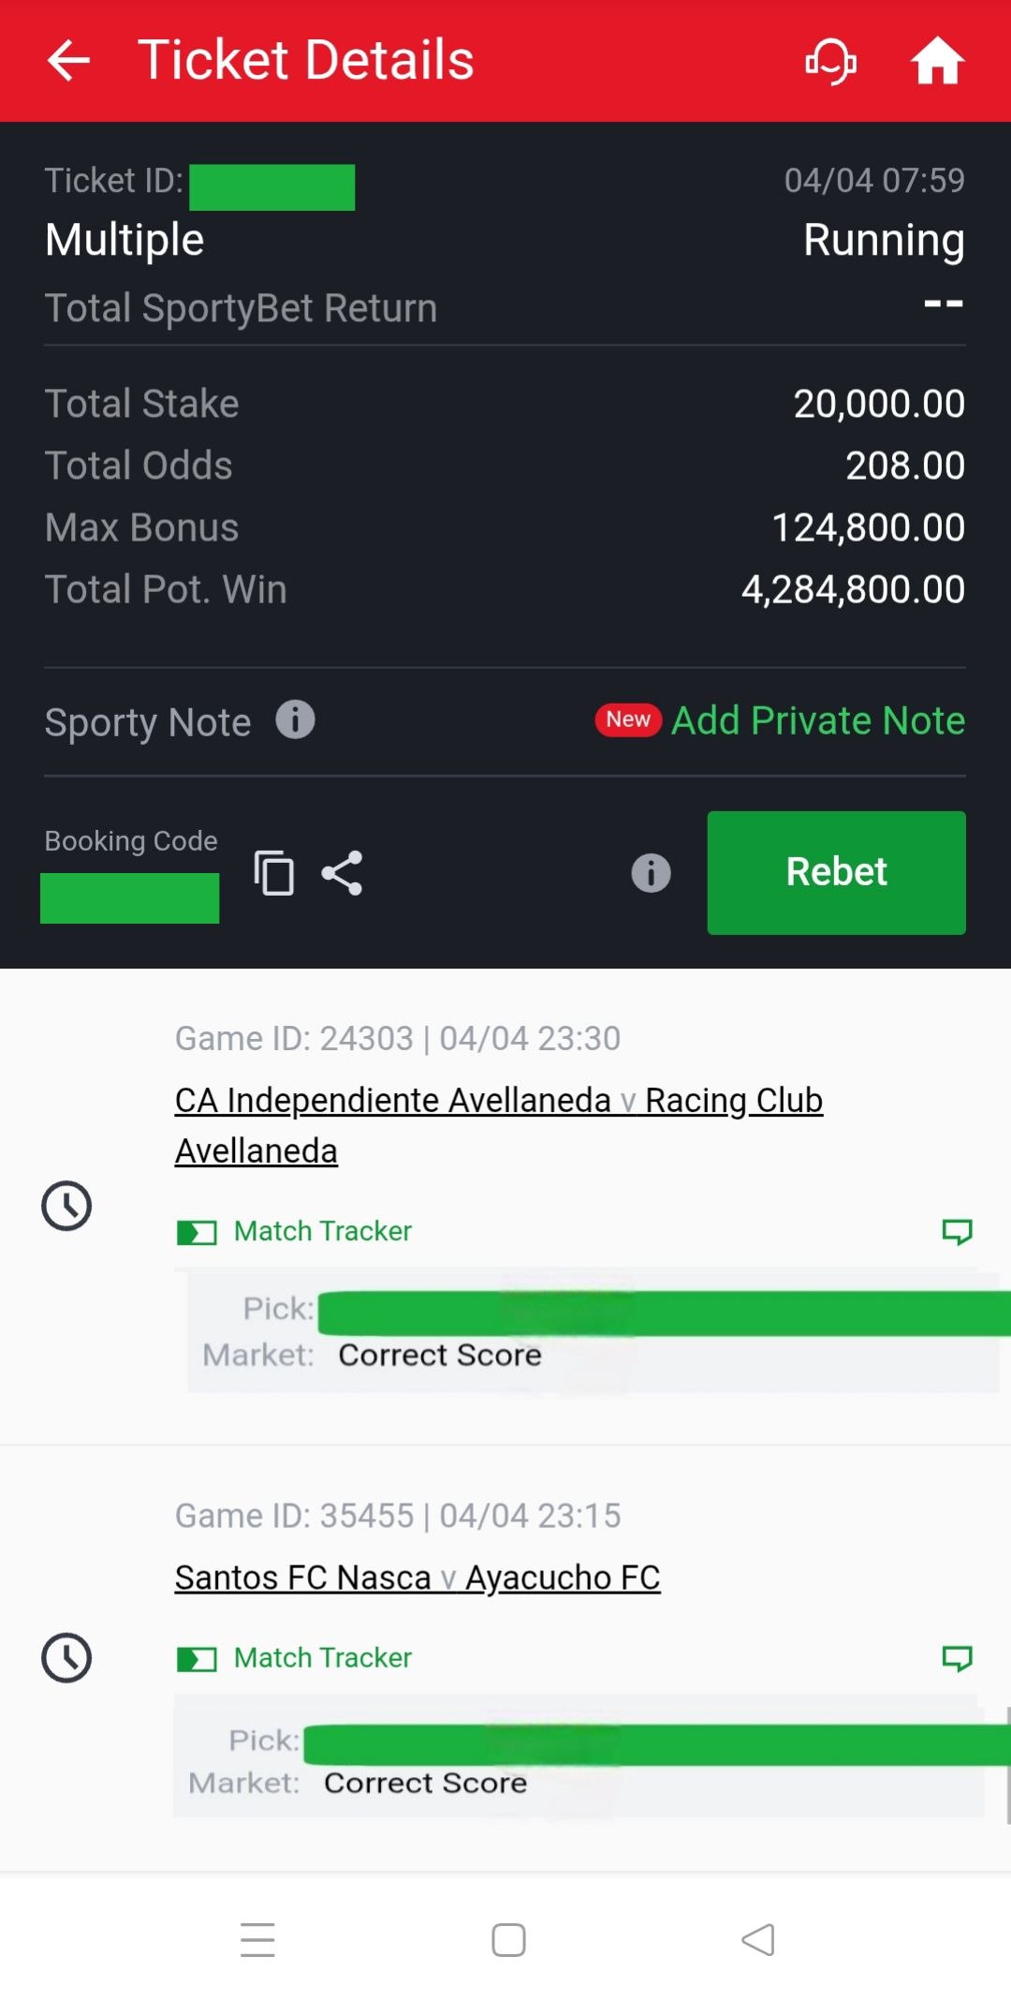Share the booking code
Viewport: 1011px width, 2001px height.
(x=342, y=873)
